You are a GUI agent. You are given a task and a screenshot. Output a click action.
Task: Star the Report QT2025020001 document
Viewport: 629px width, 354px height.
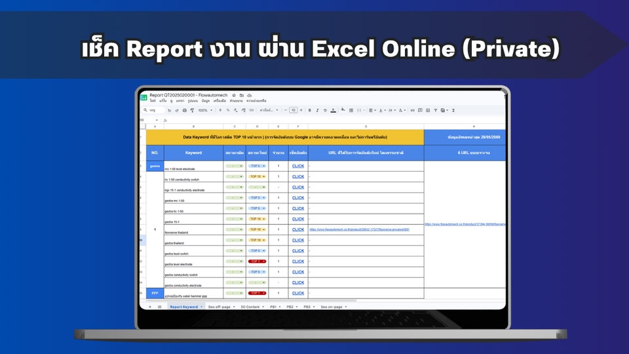click(x=234, y=96)
